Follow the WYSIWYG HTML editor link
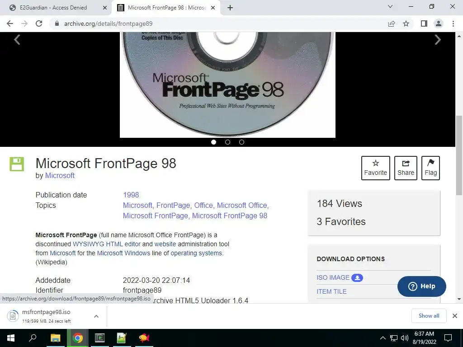The image size is (463, 347). [x=107, y=244]
